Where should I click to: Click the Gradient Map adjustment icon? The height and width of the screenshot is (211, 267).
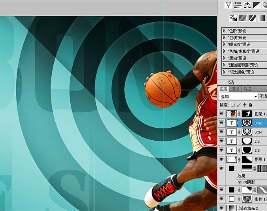[262, 18]
